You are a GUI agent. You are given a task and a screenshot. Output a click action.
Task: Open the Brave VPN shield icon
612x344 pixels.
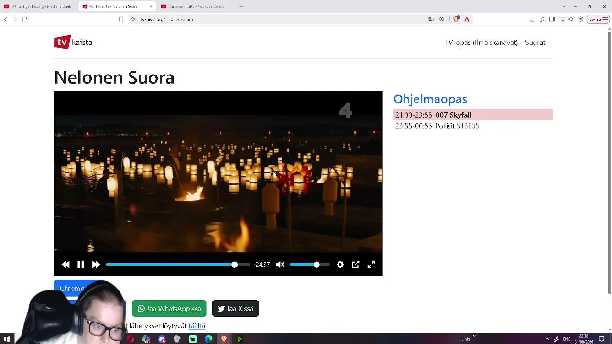click(x=580, y=19)
